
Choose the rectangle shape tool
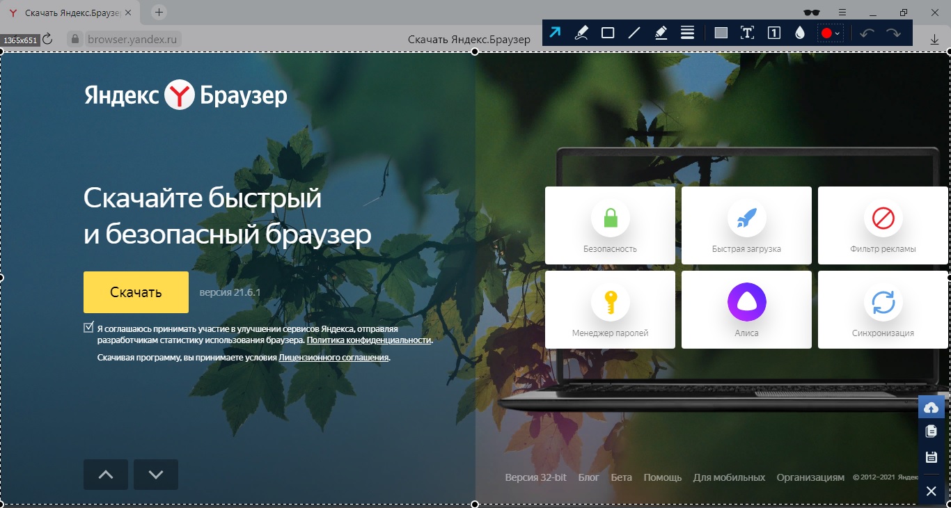(x=608, y=33)
